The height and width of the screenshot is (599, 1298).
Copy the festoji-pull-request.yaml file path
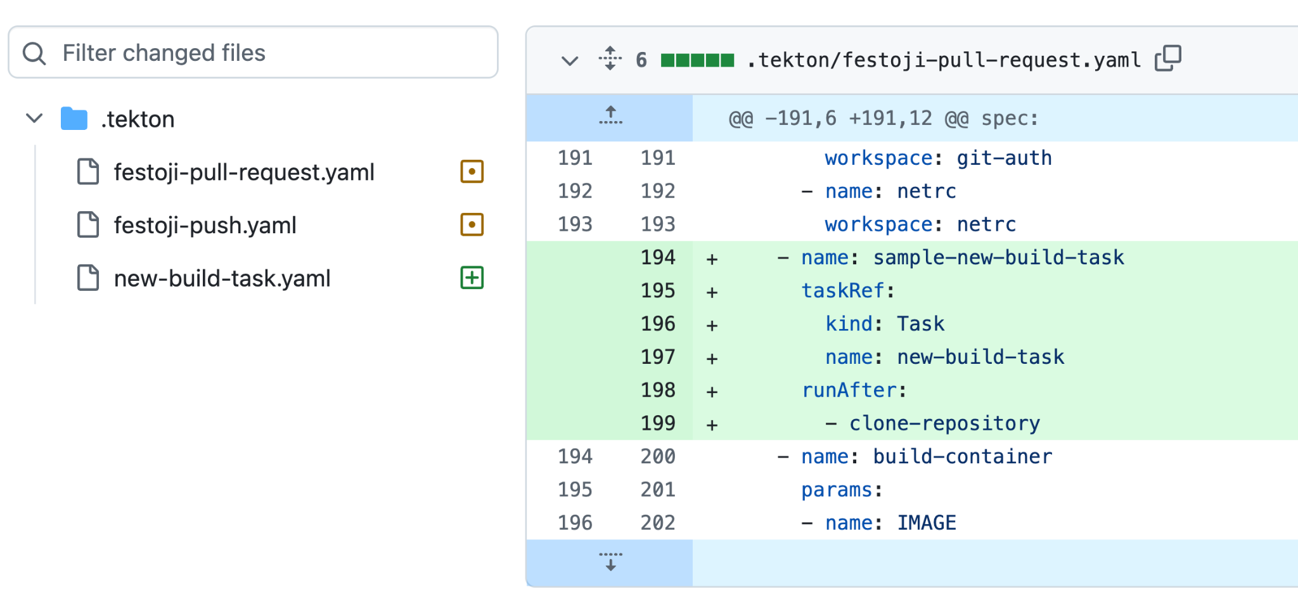pos(1167,59)
